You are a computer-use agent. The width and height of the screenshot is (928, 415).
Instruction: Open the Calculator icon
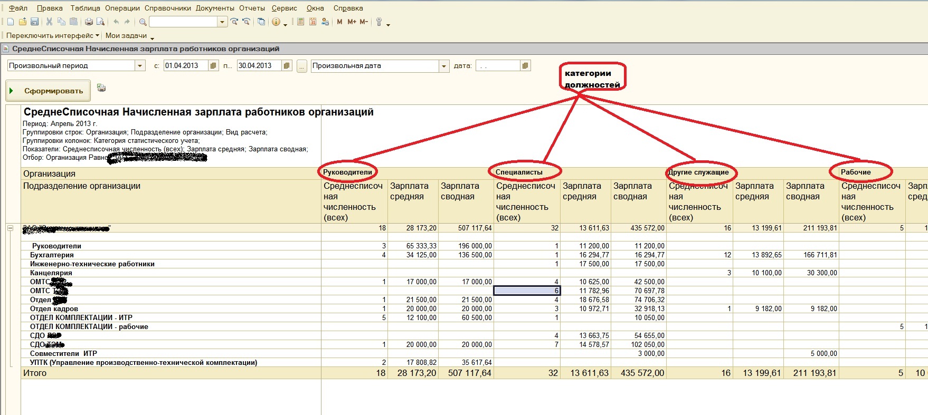[300, 22]
